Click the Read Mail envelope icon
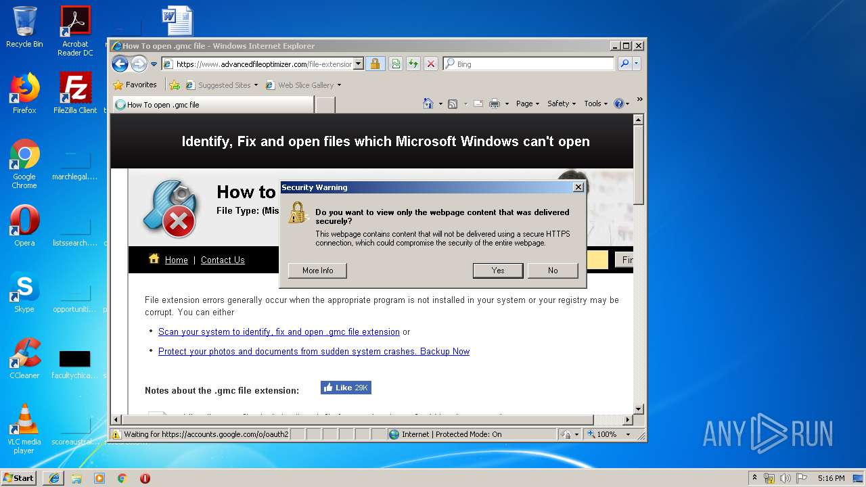Viewport: 866px width, 487px height. (x=478, y=103)
